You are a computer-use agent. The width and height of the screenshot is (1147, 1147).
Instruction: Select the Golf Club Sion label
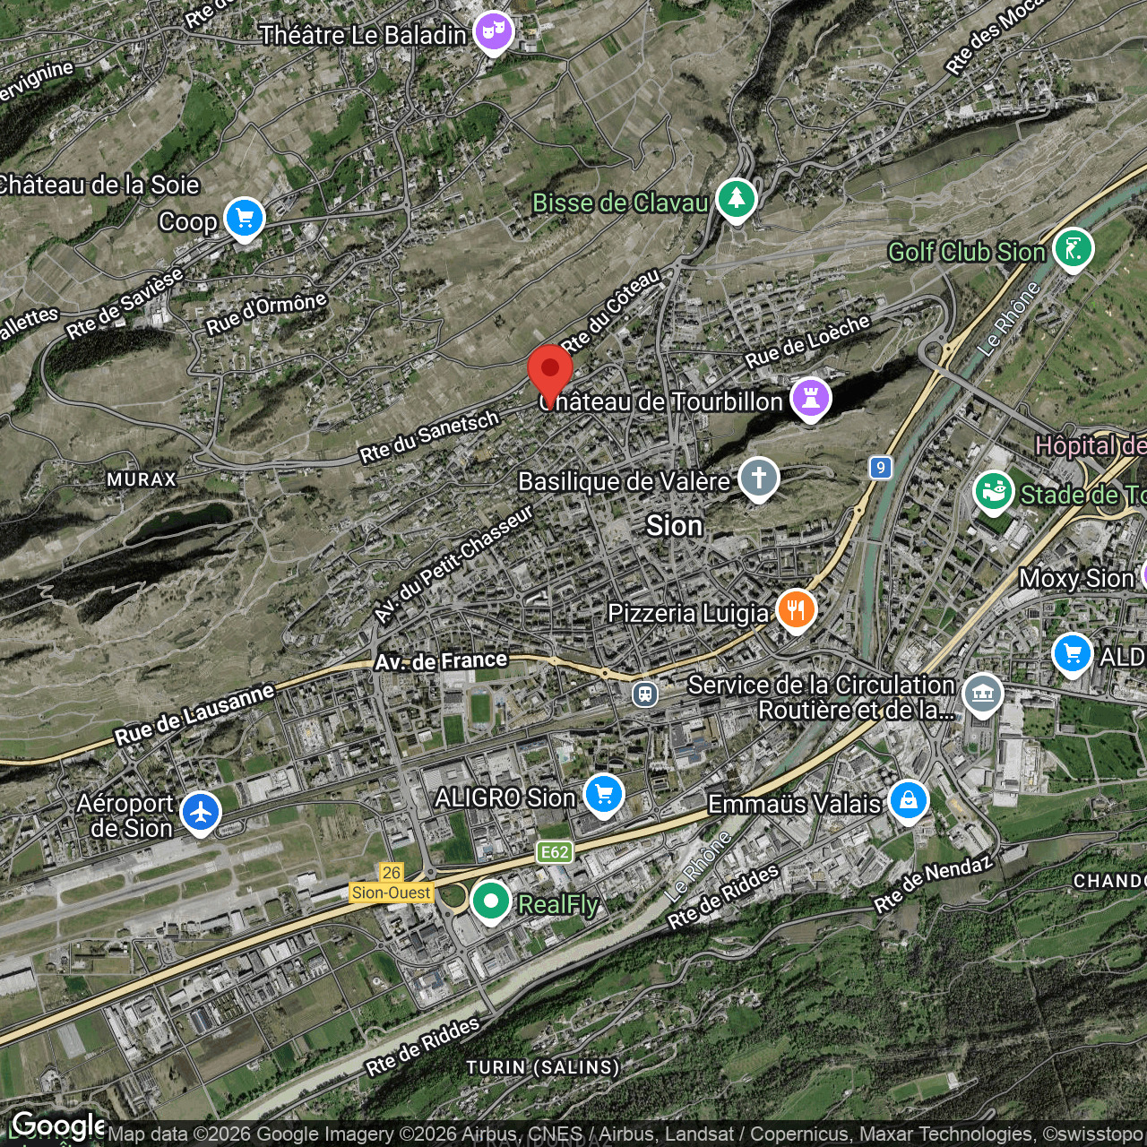tap(967, 252)
